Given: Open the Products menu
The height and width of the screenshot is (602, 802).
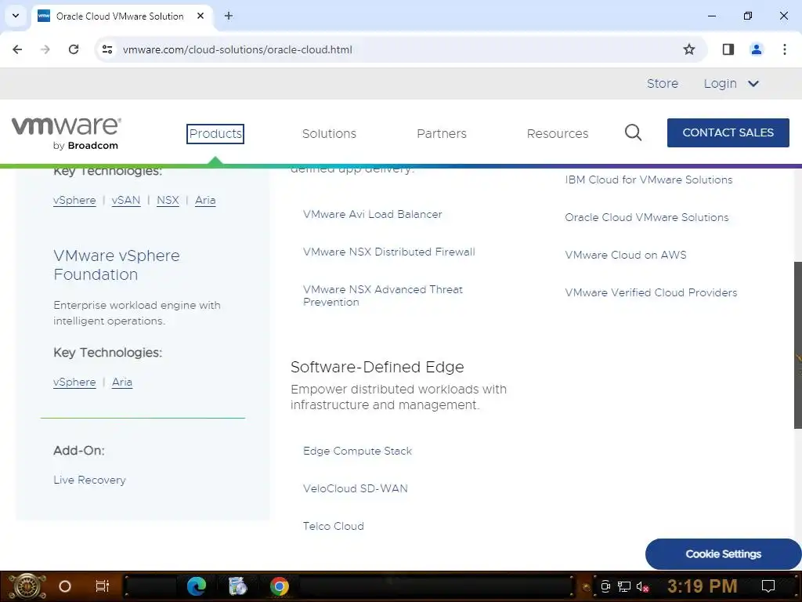Looking at the screenshot, I should tap(215, 133).
